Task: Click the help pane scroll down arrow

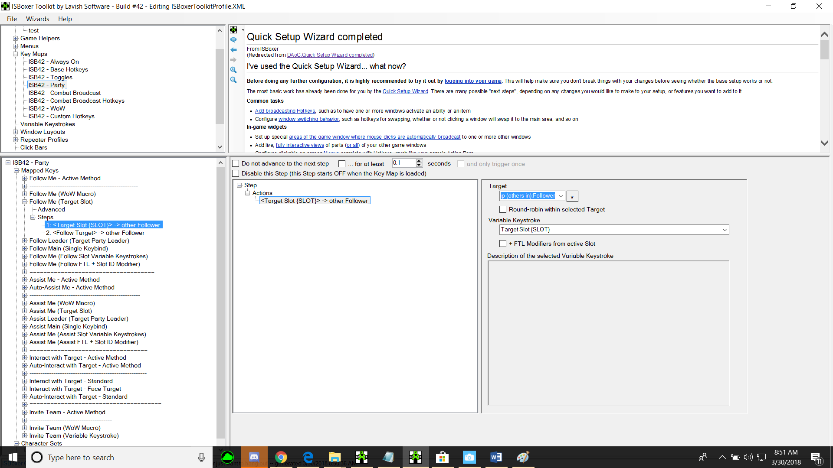Action: click(x=824, y=143)
